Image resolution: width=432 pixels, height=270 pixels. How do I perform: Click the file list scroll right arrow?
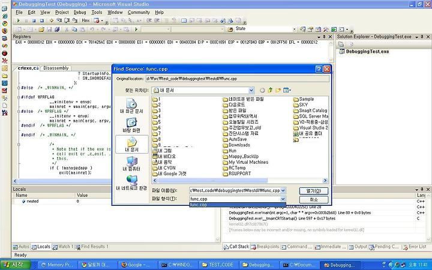(x=325, y=181)
